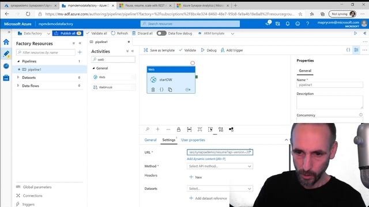The image size is (369, 207).
Task: Click the URL input field
Action: tap(220, 152)
